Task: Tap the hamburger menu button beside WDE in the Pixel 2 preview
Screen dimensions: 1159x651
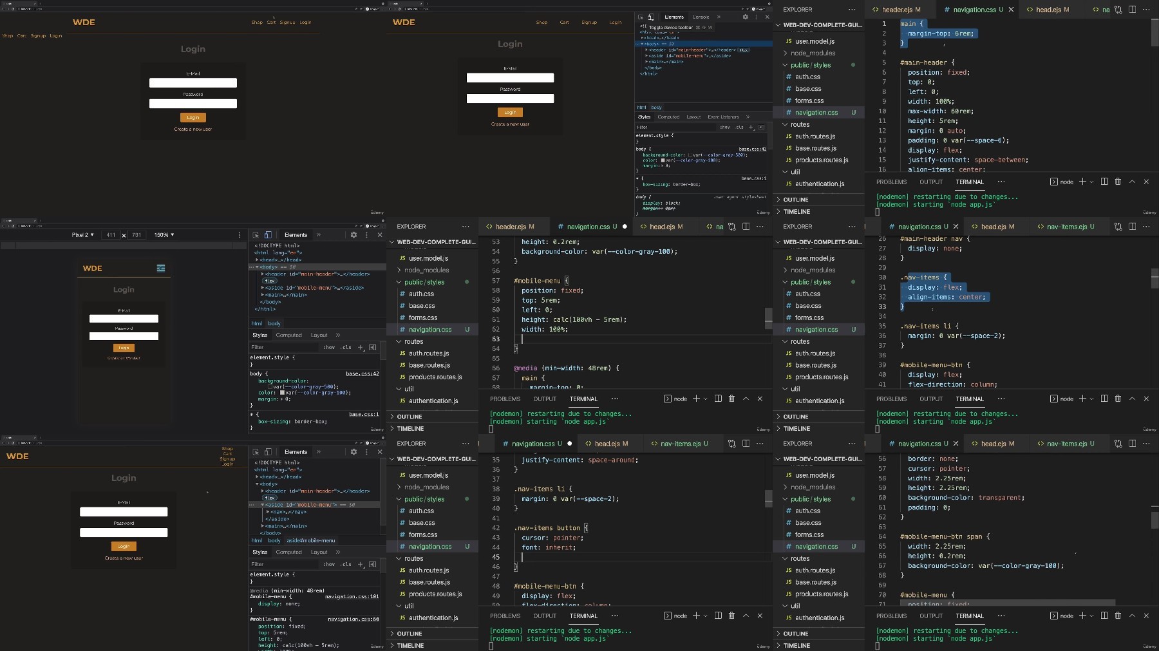Action: click(161, 268)
